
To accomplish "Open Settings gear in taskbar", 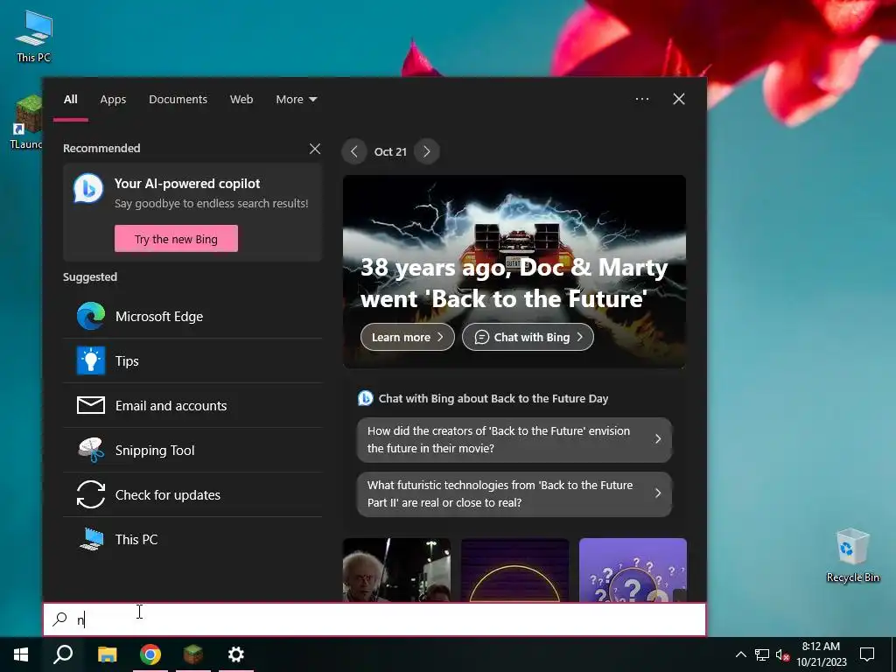I will (236, 654).
